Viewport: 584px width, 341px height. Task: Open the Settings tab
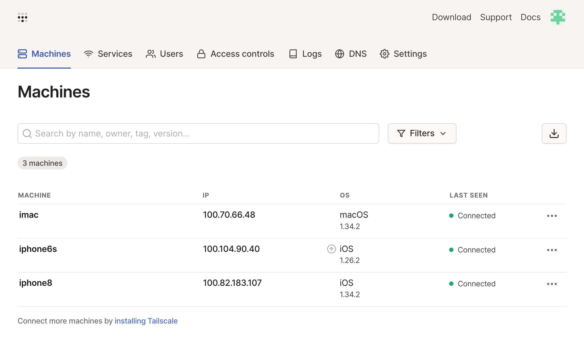point(403,54)
